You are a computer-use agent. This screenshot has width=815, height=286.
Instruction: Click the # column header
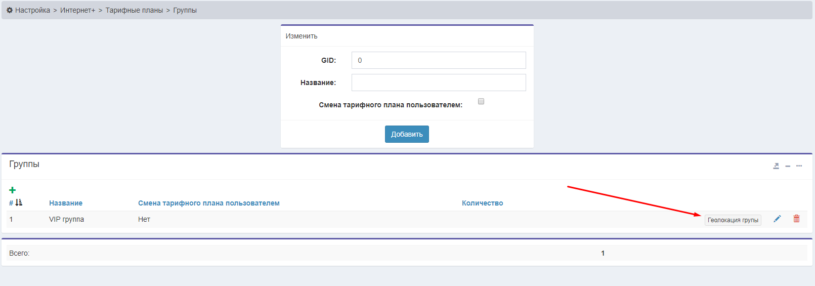point(11,203)
